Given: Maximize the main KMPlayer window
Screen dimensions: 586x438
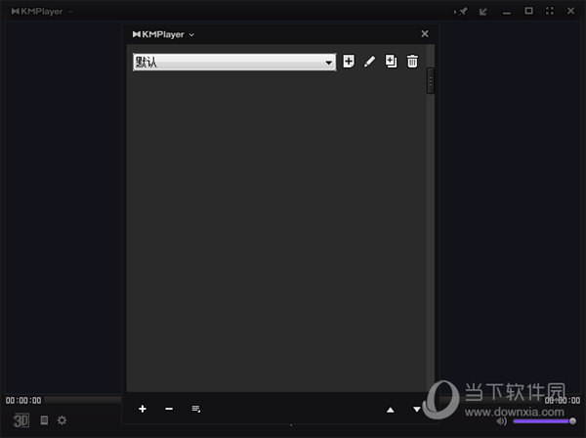Looking at the screenshot, I should pos(528,11).
